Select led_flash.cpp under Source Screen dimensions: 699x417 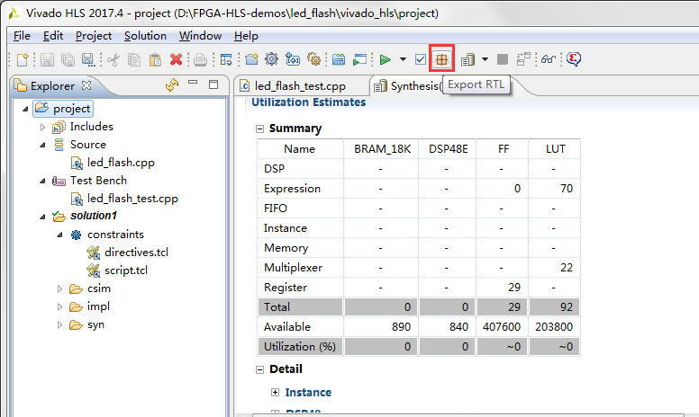[121, 163]
